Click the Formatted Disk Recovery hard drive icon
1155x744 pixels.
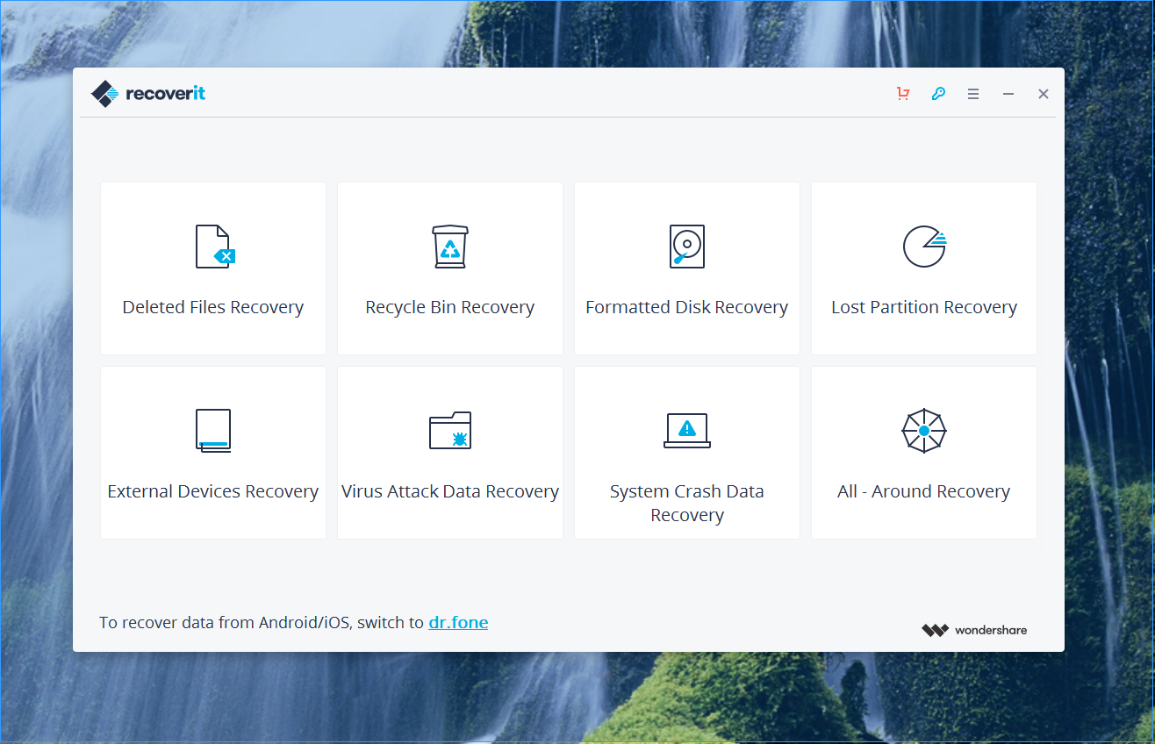[687, 247]
